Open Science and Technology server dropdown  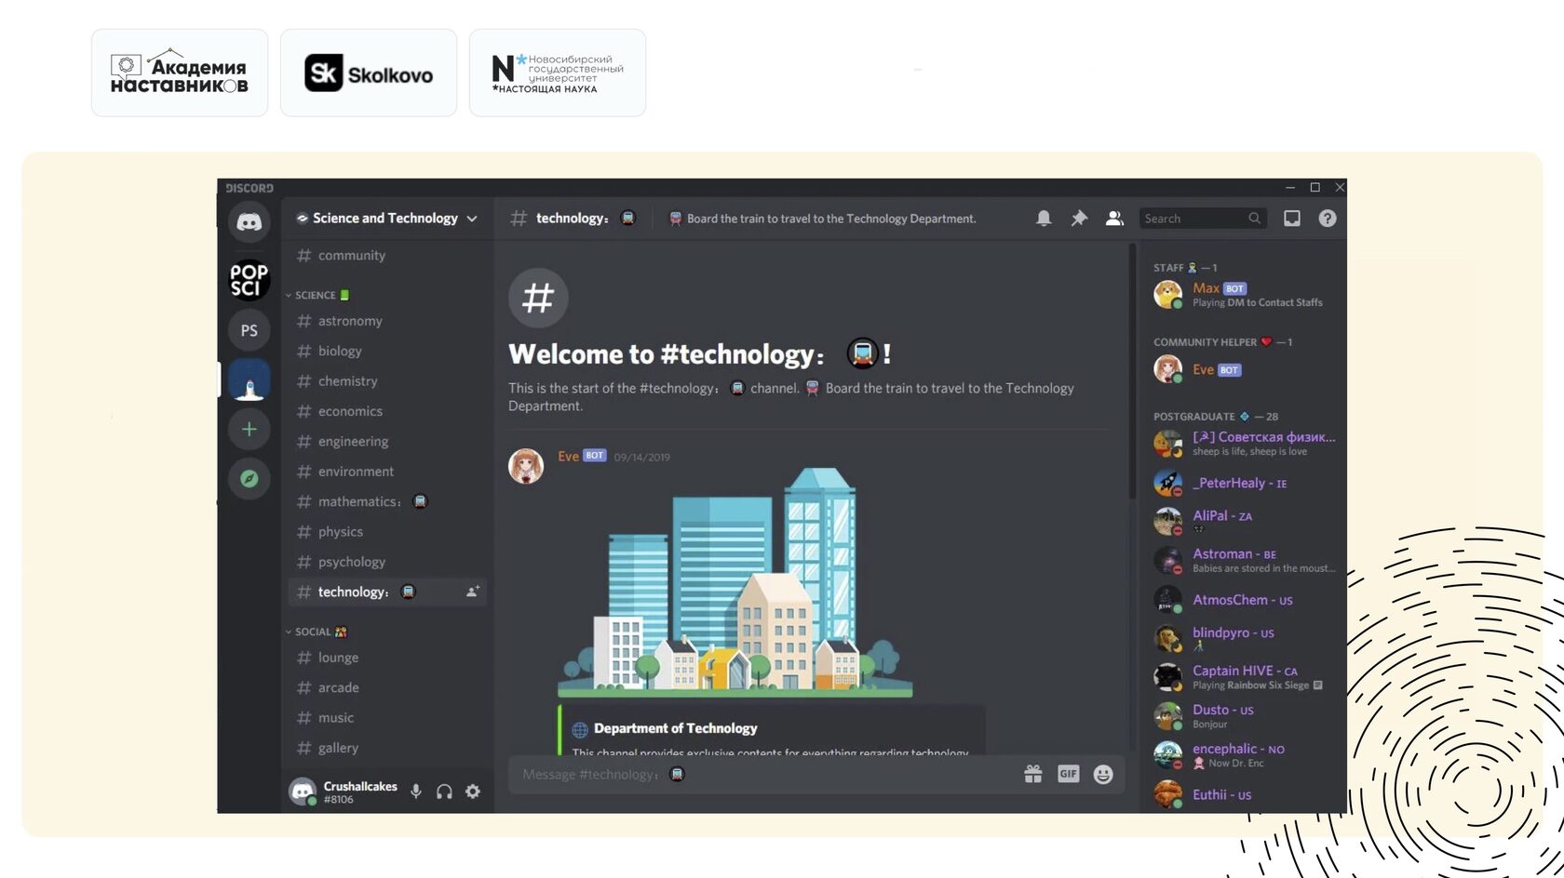point(387,219)
